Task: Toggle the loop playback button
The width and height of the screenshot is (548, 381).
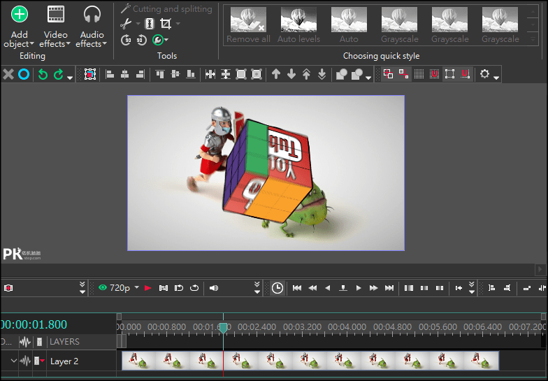Action: [194, 288]
